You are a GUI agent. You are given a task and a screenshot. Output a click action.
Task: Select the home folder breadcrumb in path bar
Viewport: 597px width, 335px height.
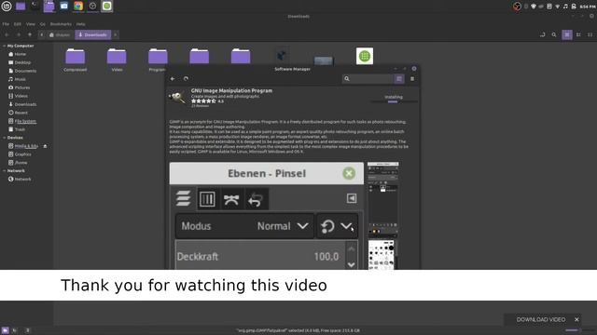60,35
